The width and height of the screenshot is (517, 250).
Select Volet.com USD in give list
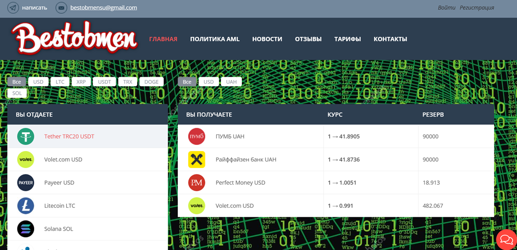click(x=63, y=160)
